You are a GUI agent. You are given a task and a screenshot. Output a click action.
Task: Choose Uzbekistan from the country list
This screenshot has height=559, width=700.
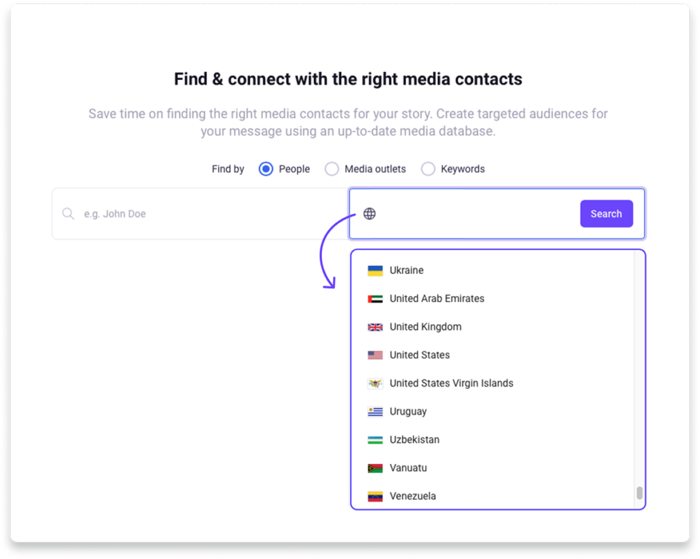(x=414, y=440)
